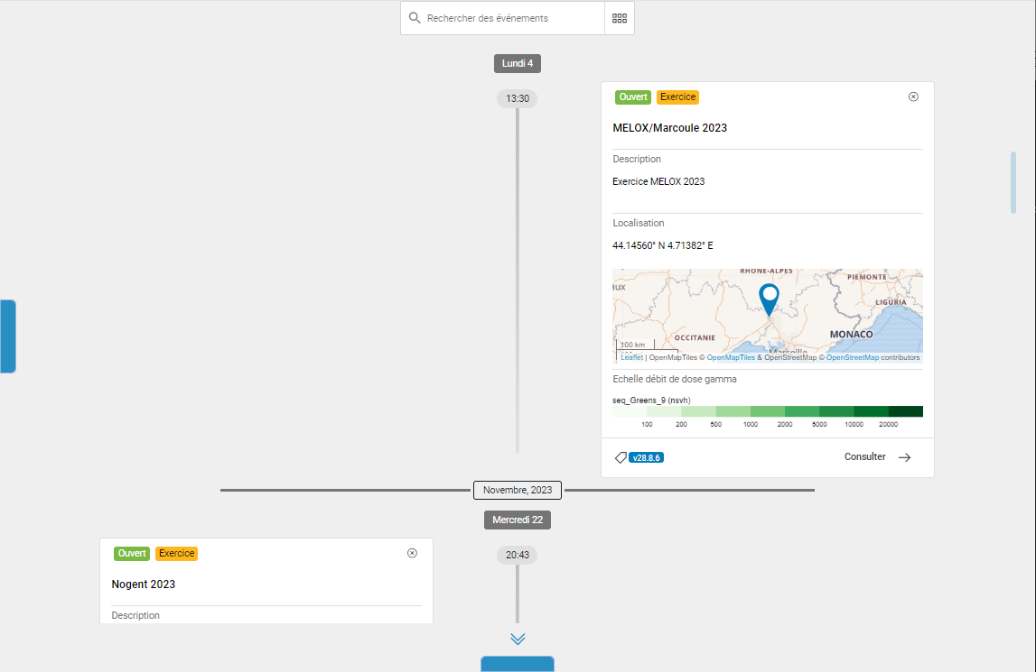The height and width of the screenshot is (672, 1036).
Task: Click the Novembre, 2023 month separator
Action: tap(518, 490)
